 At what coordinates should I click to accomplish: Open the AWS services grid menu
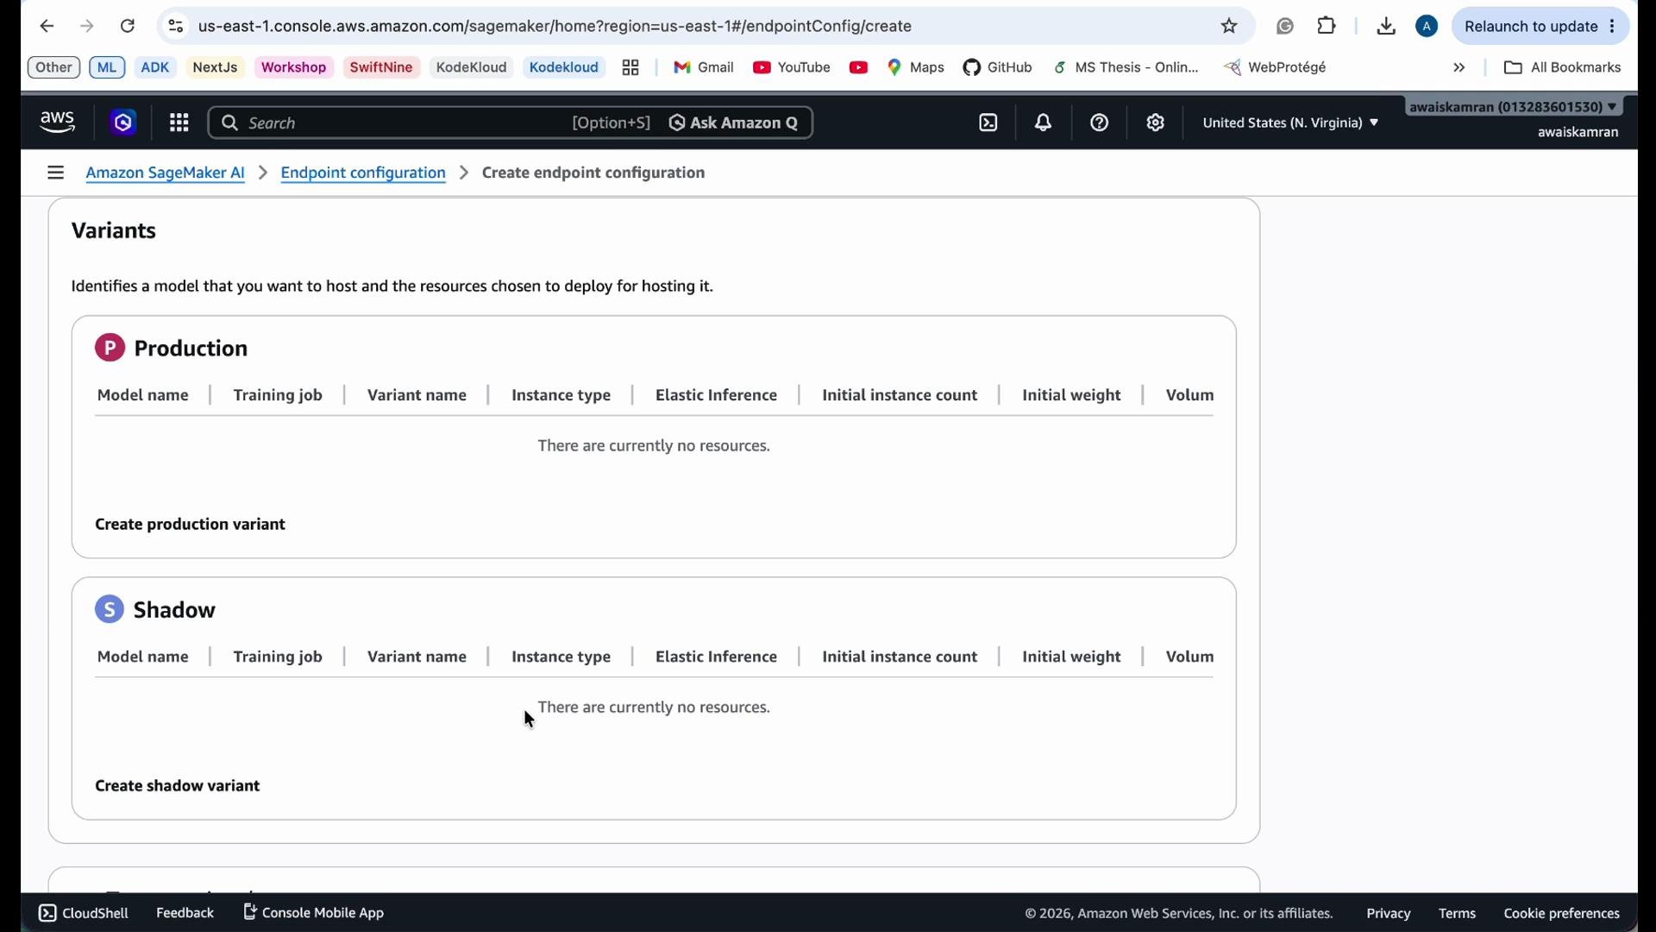coord(179,123)
